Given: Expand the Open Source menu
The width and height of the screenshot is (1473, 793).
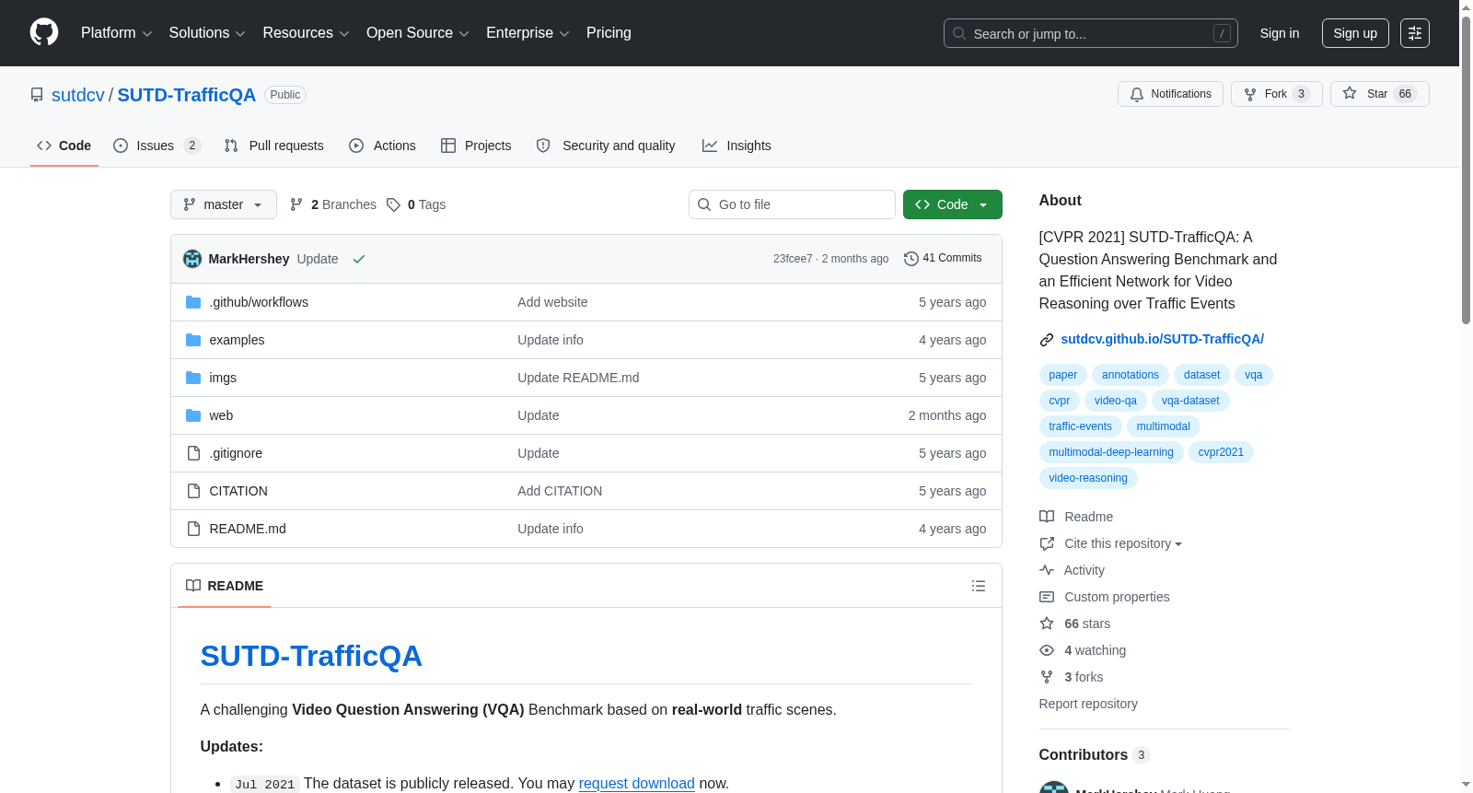Looking at the screenshot, I should pos(418,33).
